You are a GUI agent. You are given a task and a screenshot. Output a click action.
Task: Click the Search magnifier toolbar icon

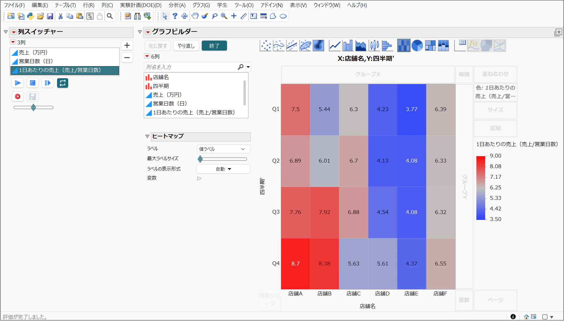coord(110,16)
